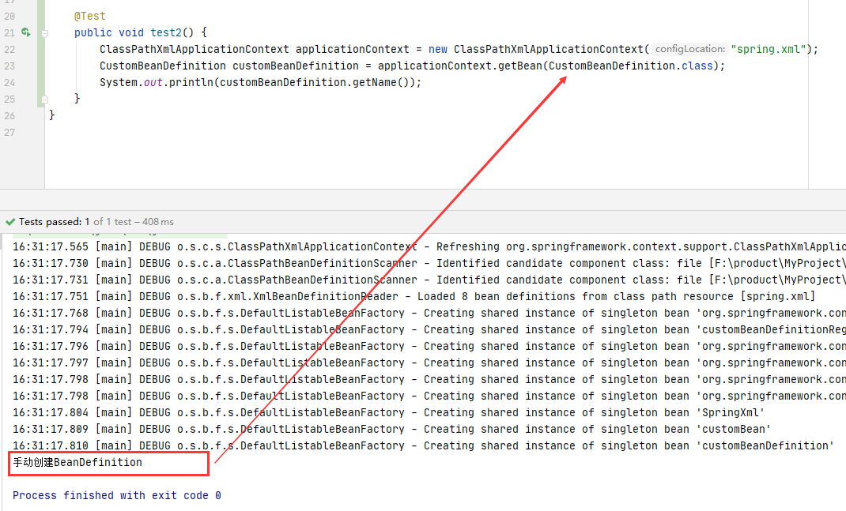Screen dimensions: 846x511
Task: Click line number 23 in the gutter
Action: click(9, 66)
